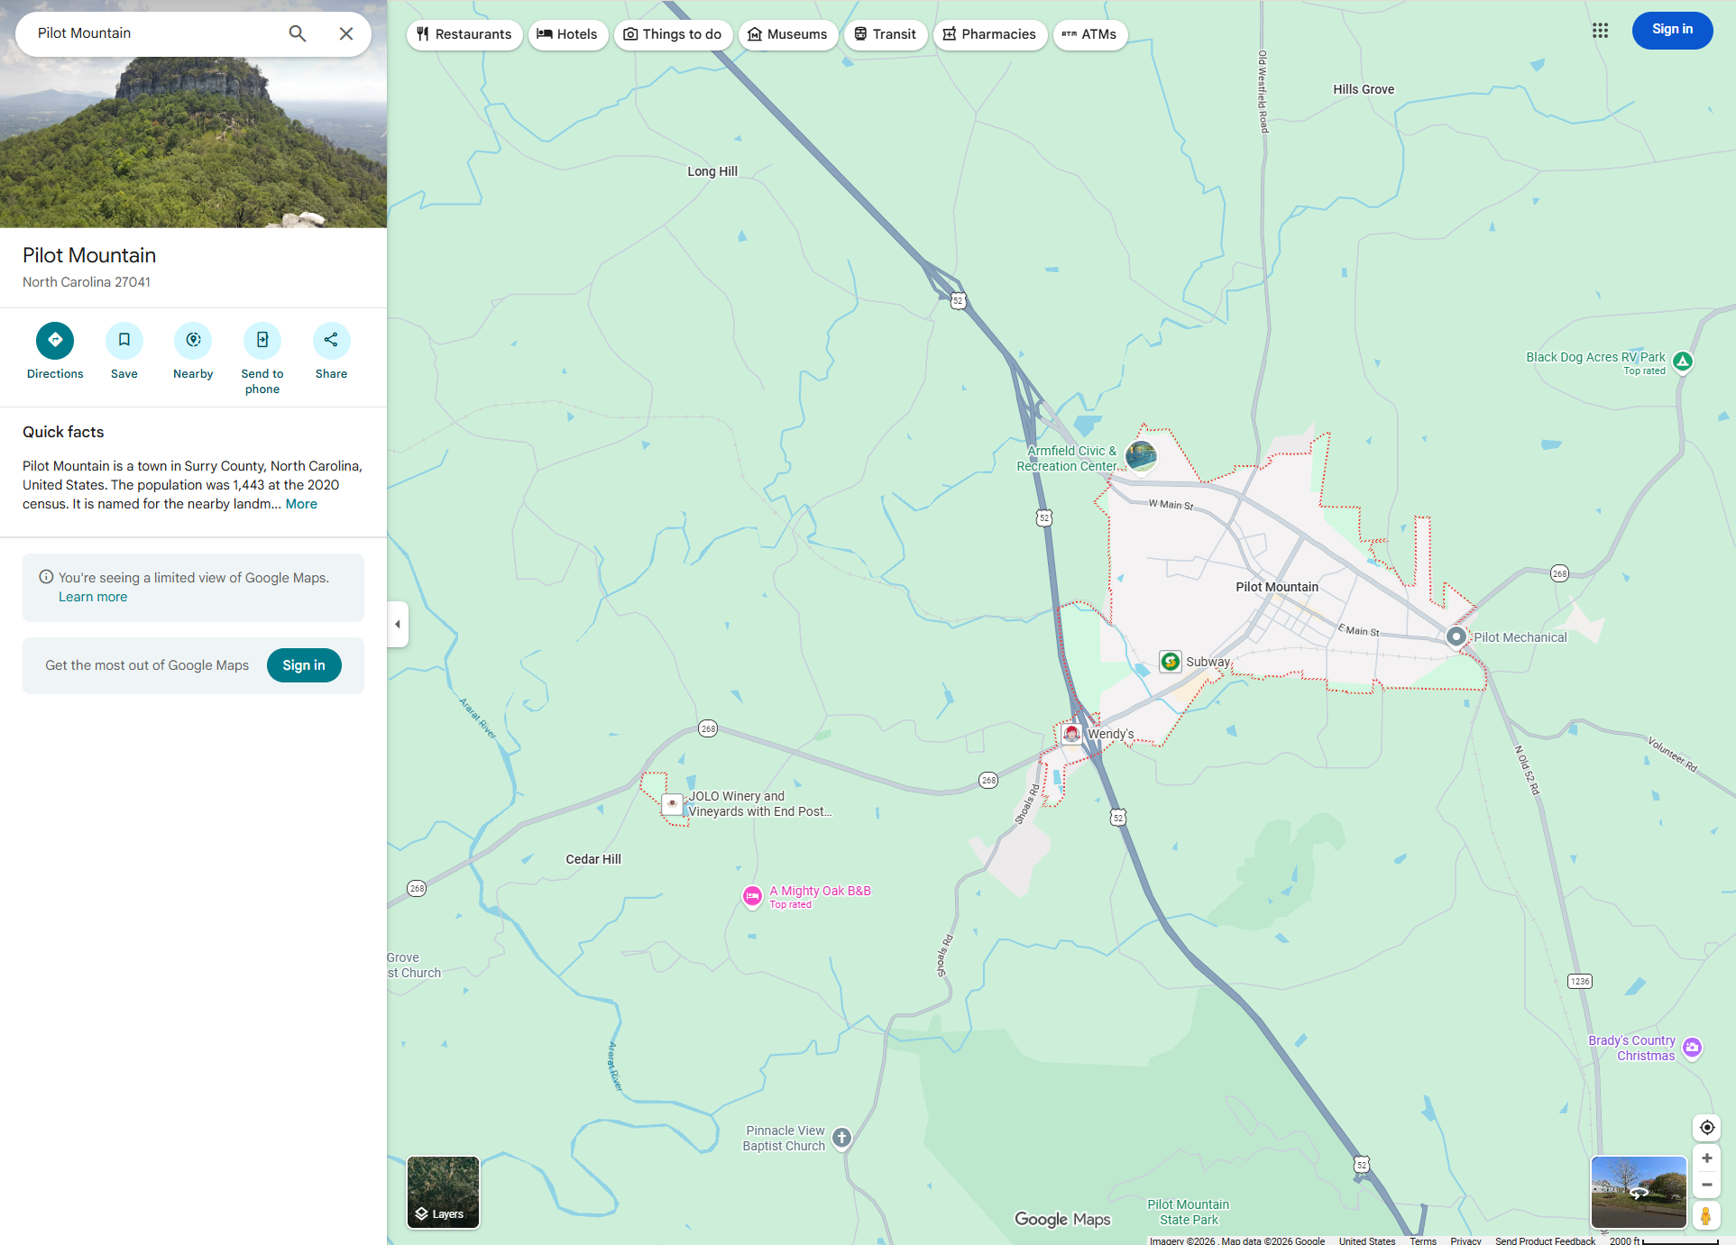Viewport: 1736px width, 1245px height.
Task: Click Send to phone icon
Action: 262,341
